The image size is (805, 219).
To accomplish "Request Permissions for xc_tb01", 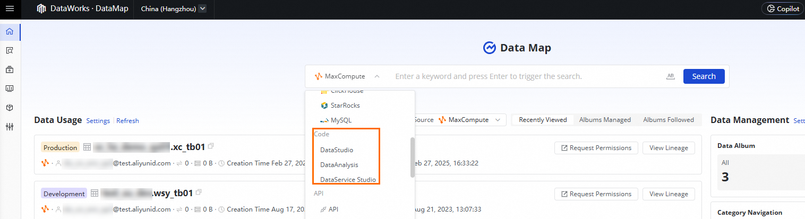I will pos(596,148).
